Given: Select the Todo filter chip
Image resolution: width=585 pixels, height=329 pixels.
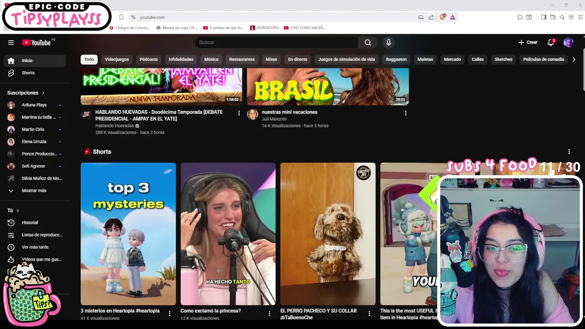Looking at the screenshot, I should click(x=89, y=59).
